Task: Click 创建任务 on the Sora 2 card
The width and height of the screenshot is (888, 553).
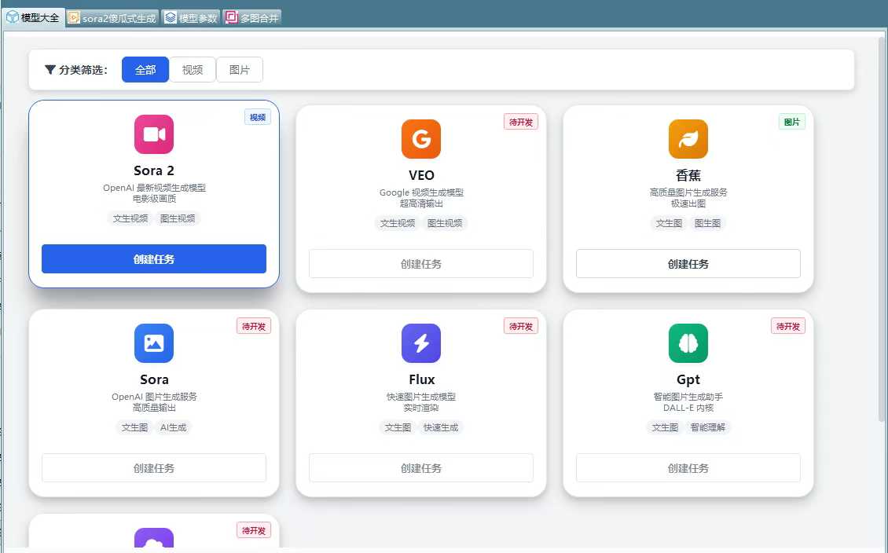Action: pyautogui.click(x=154, y=259)
